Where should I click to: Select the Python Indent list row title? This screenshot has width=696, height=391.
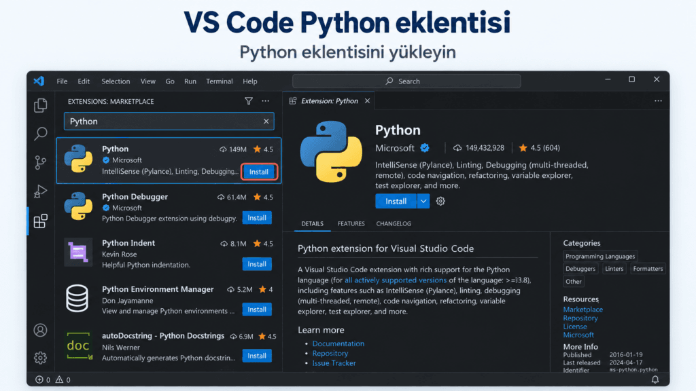coord(128,243)
